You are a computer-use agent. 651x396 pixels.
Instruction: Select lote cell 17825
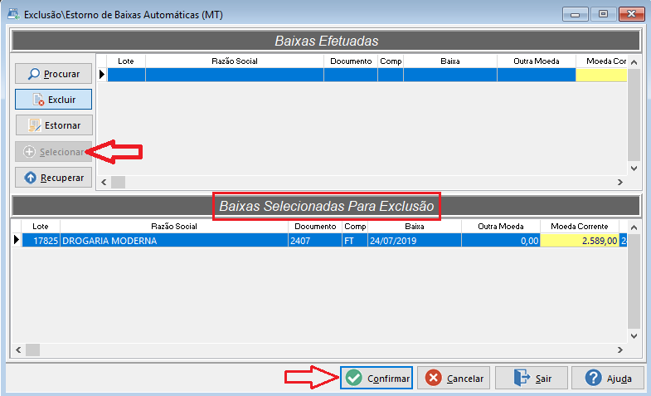(x=41, y=241)
